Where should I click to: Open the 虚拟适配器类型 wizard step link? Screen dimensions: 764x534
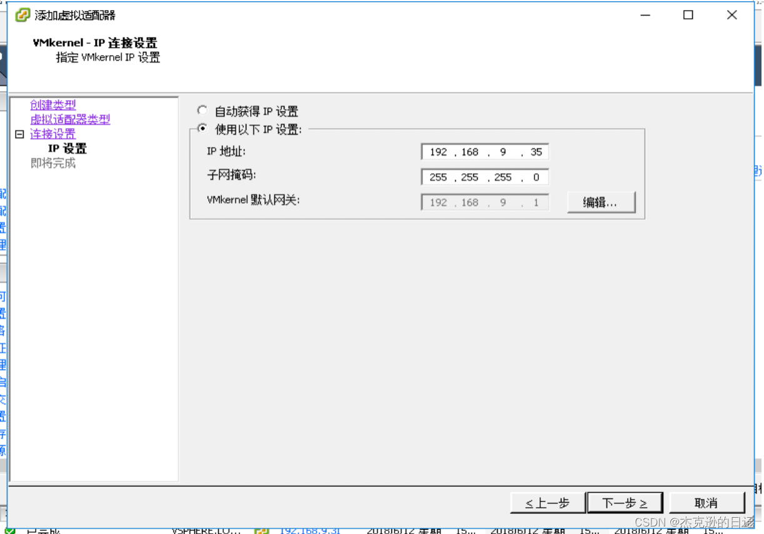70,119
